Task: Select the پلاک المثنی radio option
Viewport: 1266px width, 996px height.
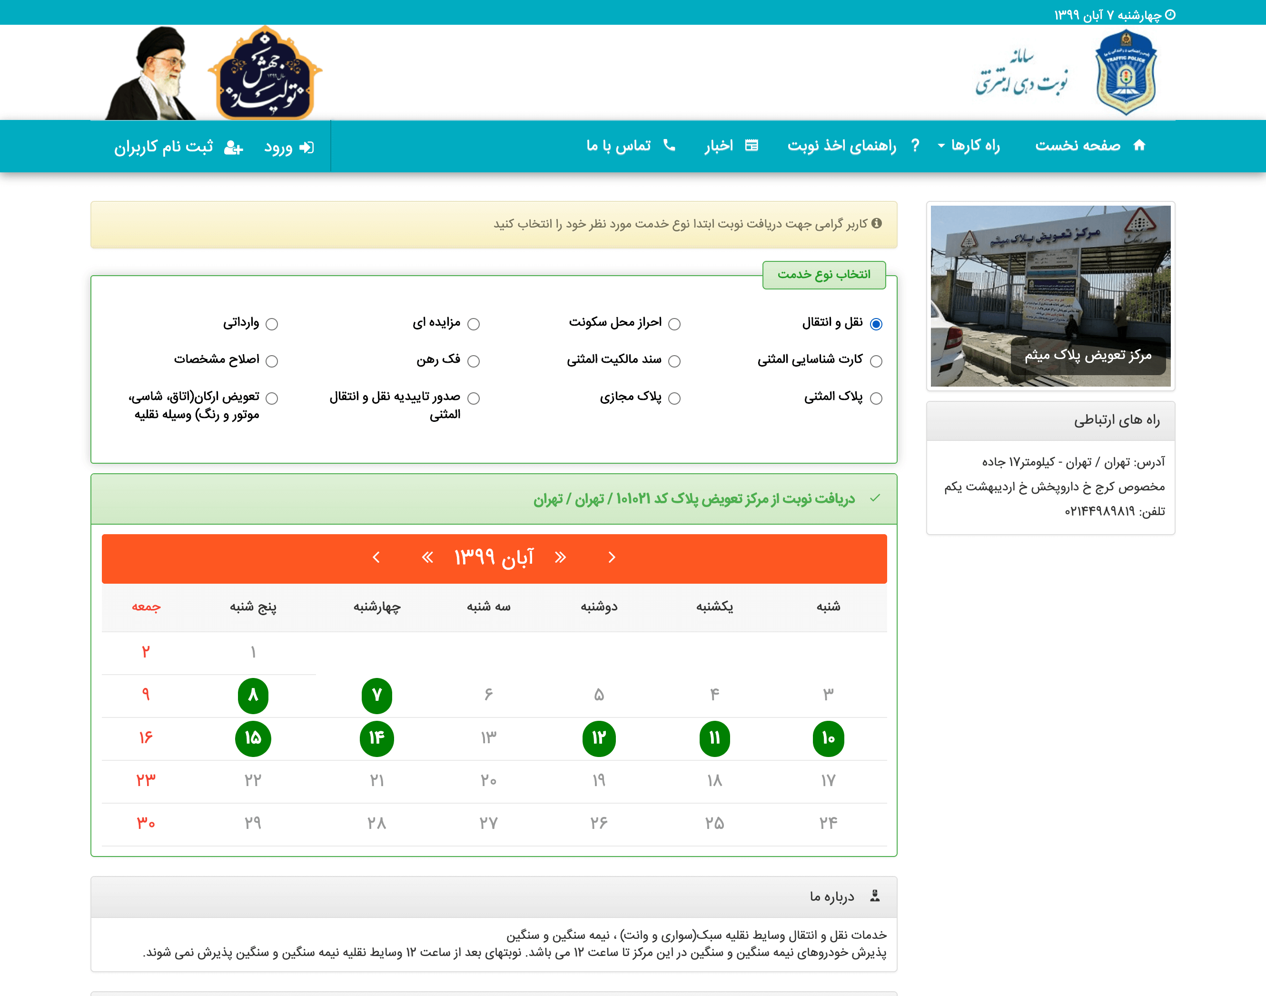Action: 875,398
